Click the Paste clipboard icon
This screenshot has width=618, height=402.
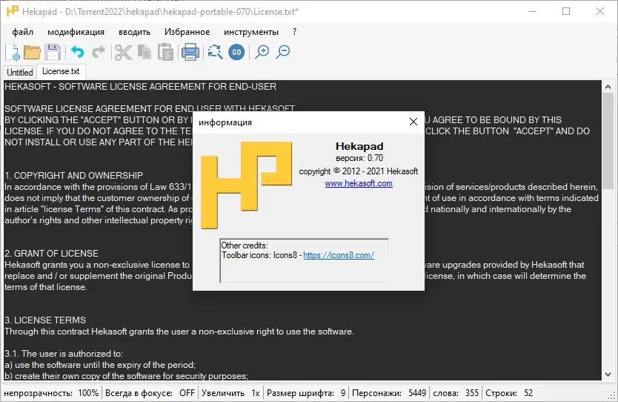[x=165, y=52]
